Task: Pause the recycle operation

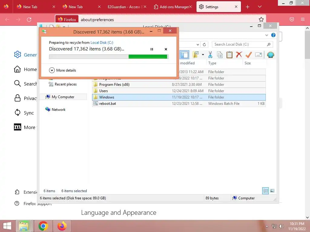Action: [x=152, y=49]
